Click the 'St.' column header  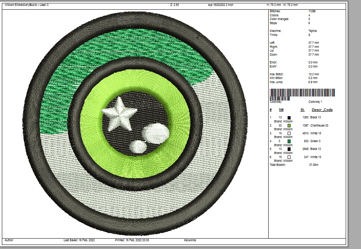click(x=303, y=110)
